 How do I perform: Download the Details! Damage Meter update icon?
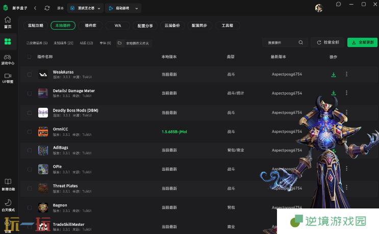(333, 93)
